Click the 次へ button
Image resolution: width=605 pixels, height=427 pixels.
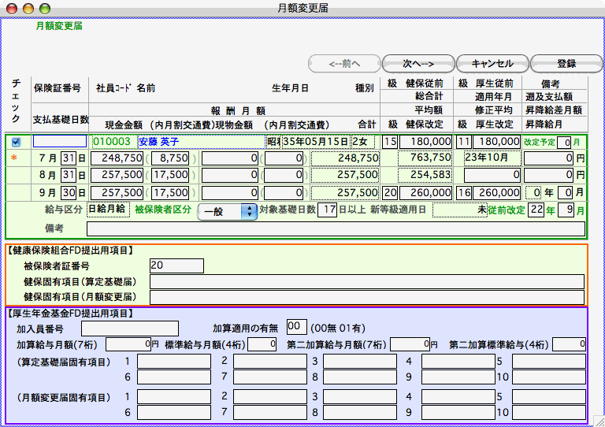pyautogui.click(x=418, y=63)
